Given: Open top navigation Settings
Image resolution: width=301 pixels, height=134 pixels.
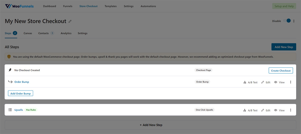Looking at the screenshot, I should (129, 6).
